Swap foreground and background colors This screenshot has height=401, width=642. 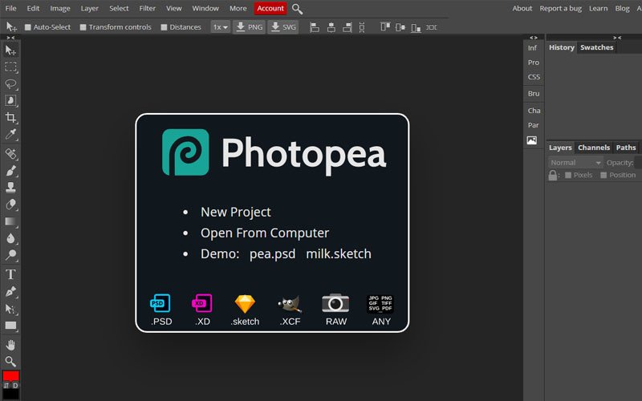6,386
